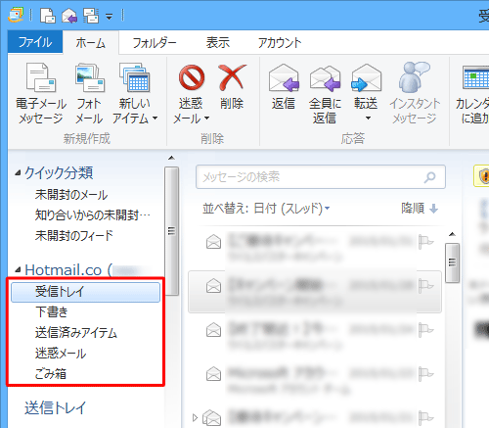The image size is (489, 428).
Task: Open the 送信トレイ folder
Action: 55,407
